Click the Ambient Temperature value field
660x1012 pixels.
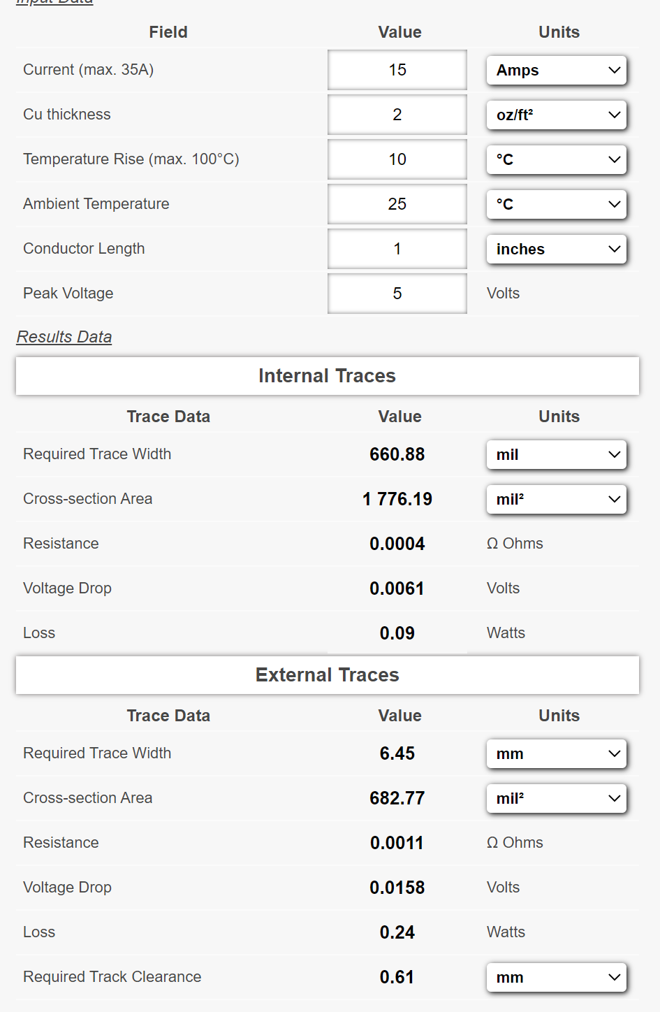point(397,204)
